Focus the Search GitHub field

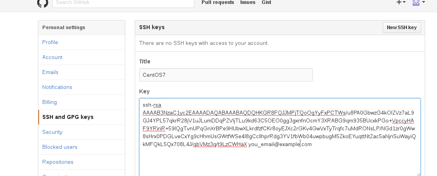click(123, 3)
